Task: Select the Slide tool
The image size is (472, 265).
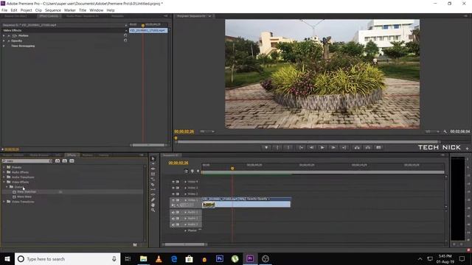Action: coord(153,194)
